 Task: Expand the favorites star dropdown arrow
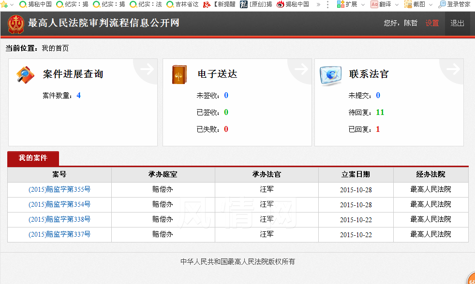click(12, 4)
